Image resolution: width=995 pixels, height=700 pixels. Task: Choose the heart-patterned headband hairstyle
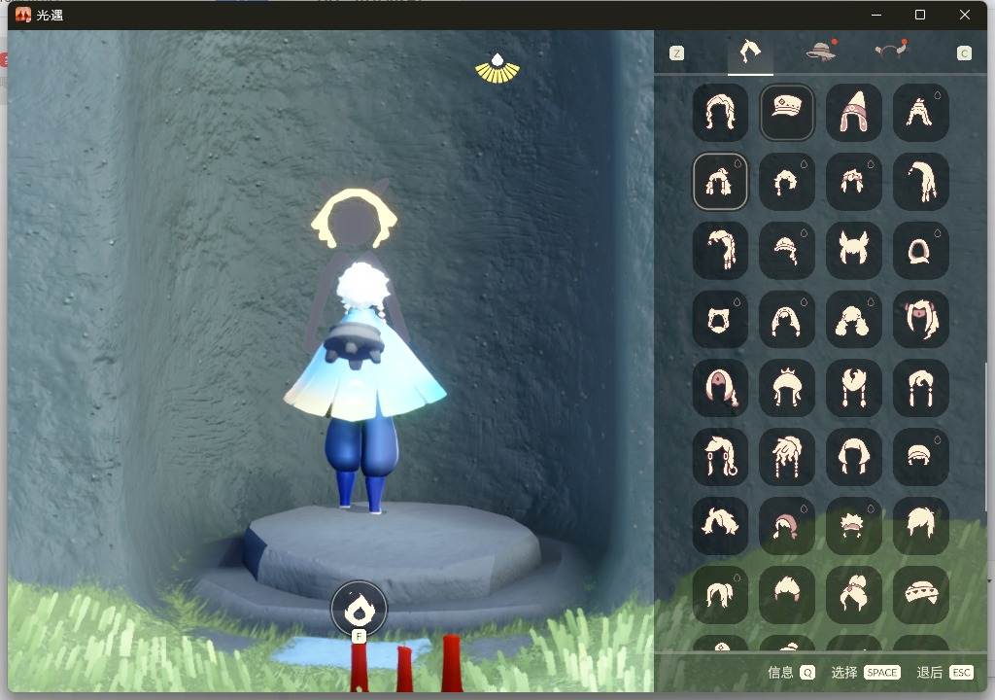(x=921, y=594)
